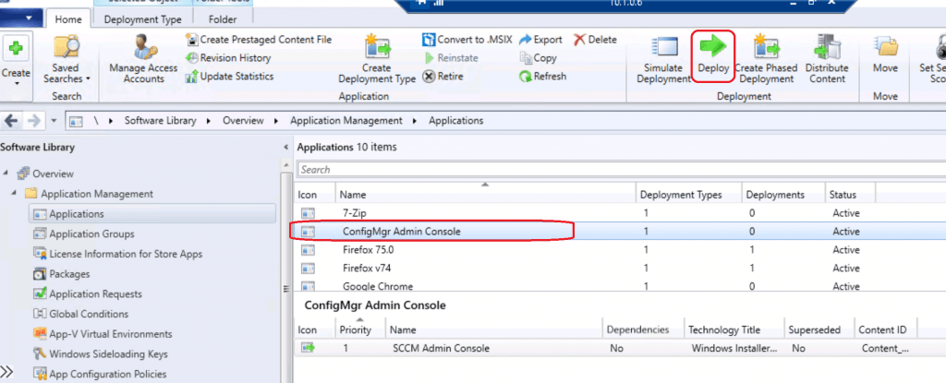The width and height of the screenshot is (946, 383).
Task: Click the green Deploy arrow icon
Action: [712, 47]
